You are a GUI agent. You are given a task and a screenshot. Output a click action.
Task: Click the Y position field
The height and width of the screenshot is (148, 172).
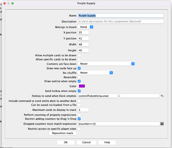point(83,38)
